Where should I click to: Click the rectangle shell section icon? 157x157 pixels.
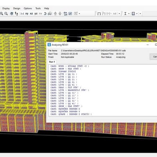point(134,13)
